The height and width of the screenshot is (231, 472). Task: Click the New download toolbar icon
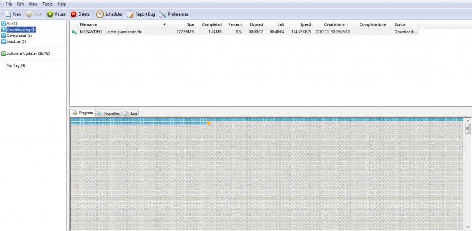point(8,14)
